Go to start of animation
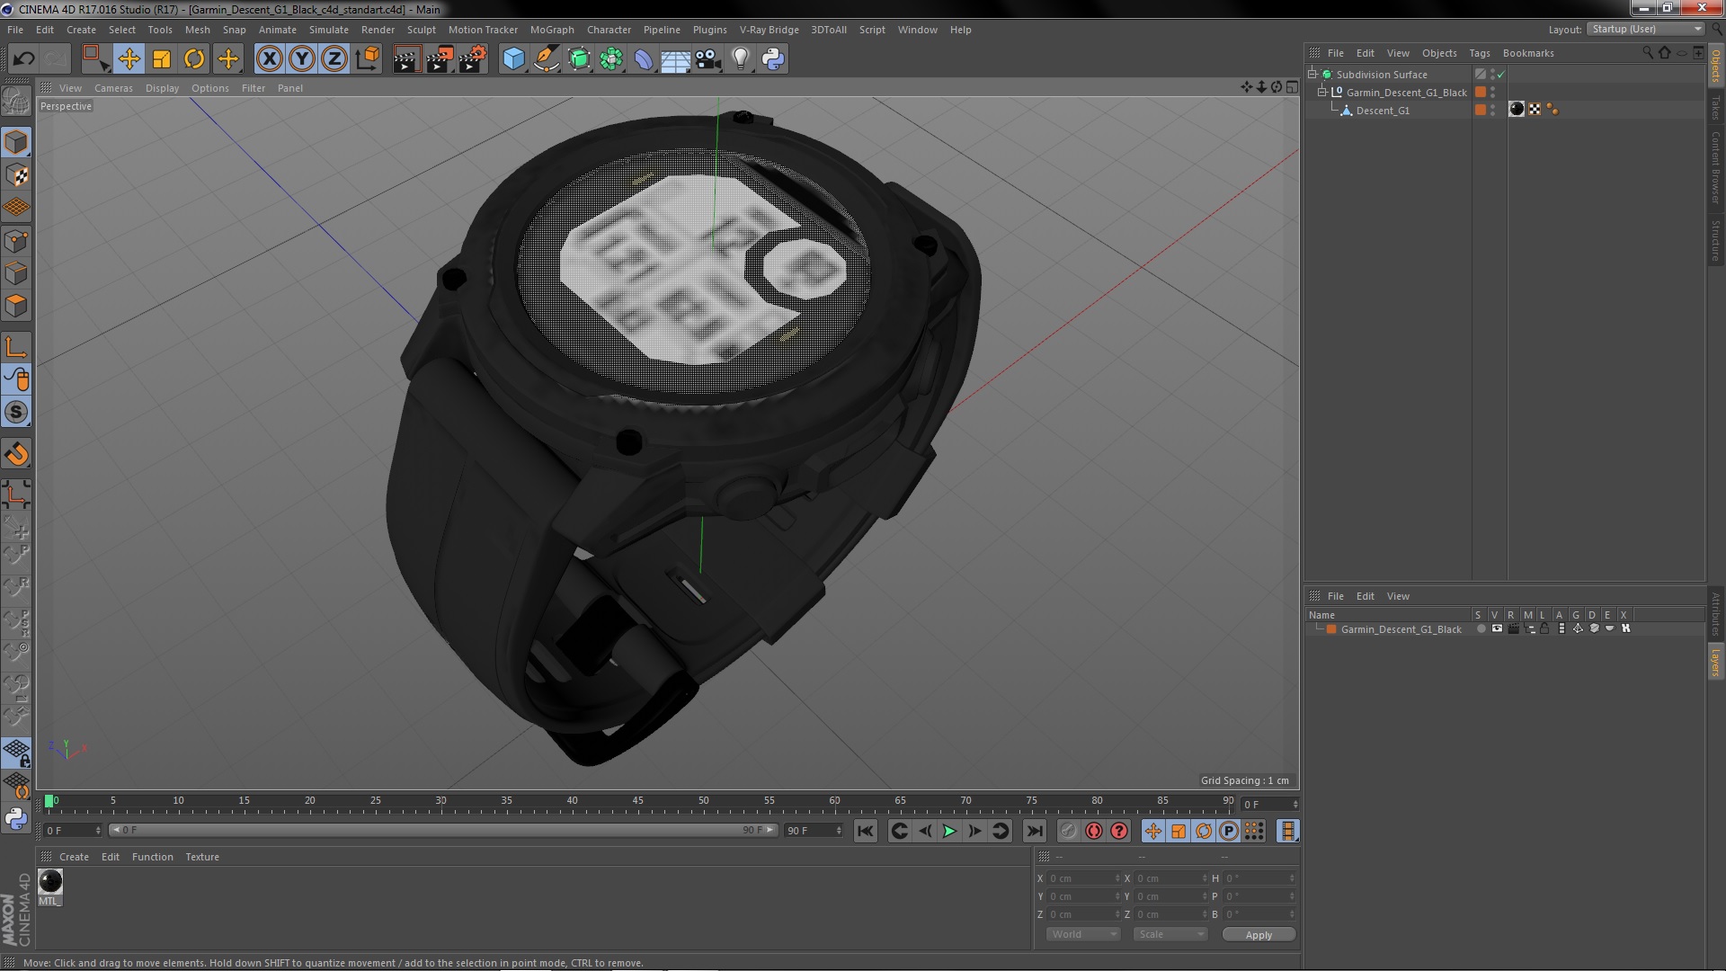The image size is (1726, 971). tap(865, 831)
